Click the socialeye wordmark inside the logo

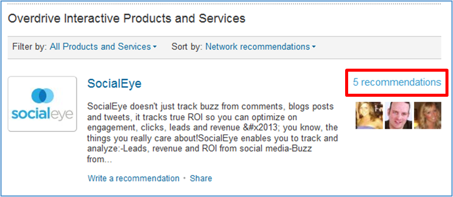(x=42, y=114)
